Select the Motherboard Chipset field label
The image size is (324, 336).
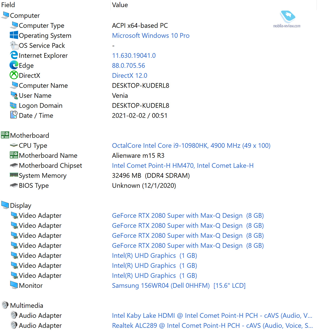[50, 166]
